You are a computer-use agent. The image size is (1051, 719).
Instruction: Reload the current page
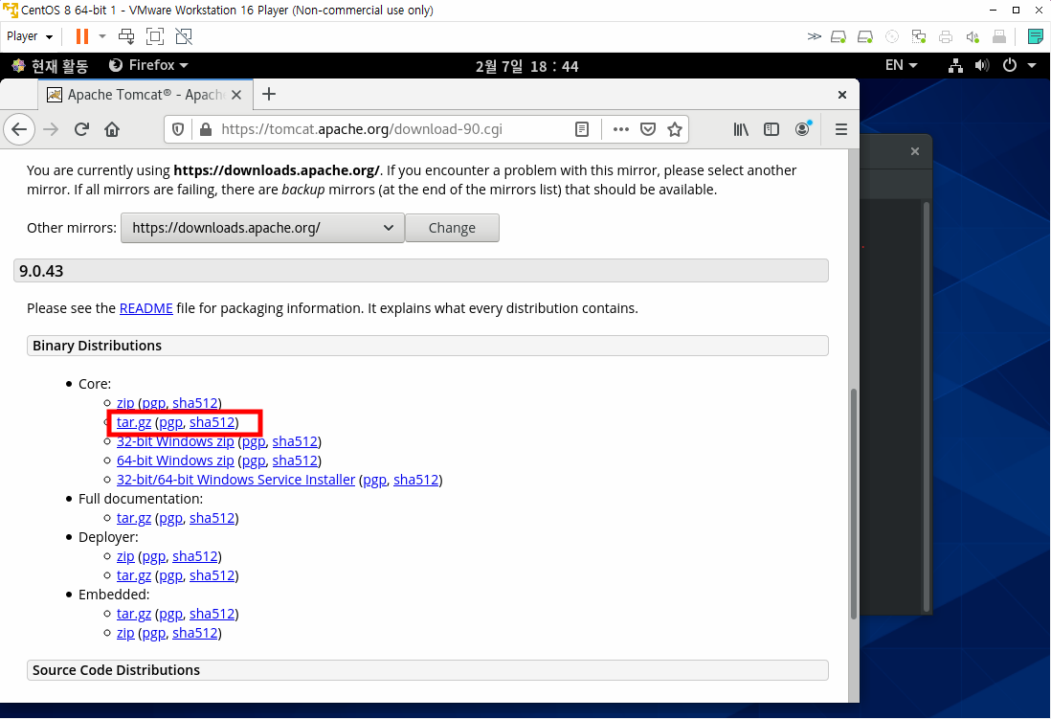click(x=81, y=129)
